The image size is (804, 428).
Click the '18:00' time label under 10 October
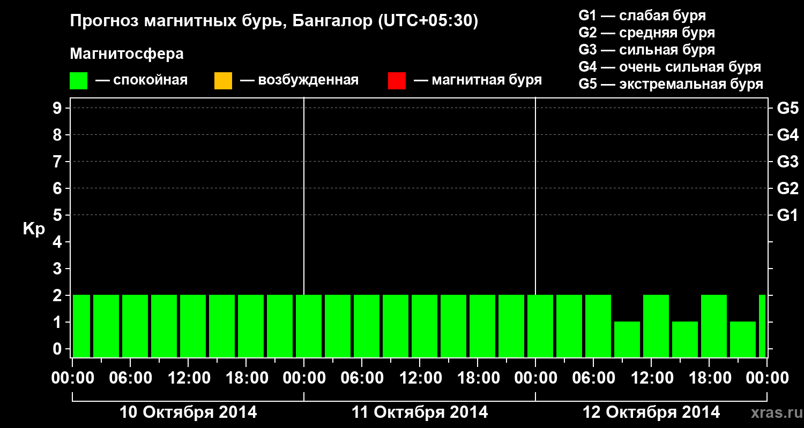pyautogui.click(x=247, y=378)
